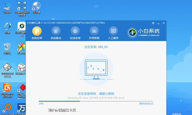Viewport: 192px width, 115px height.
Task: Open 浏览器 desktop shortcut
Action: pyautogui.click(x=37, y=7)
